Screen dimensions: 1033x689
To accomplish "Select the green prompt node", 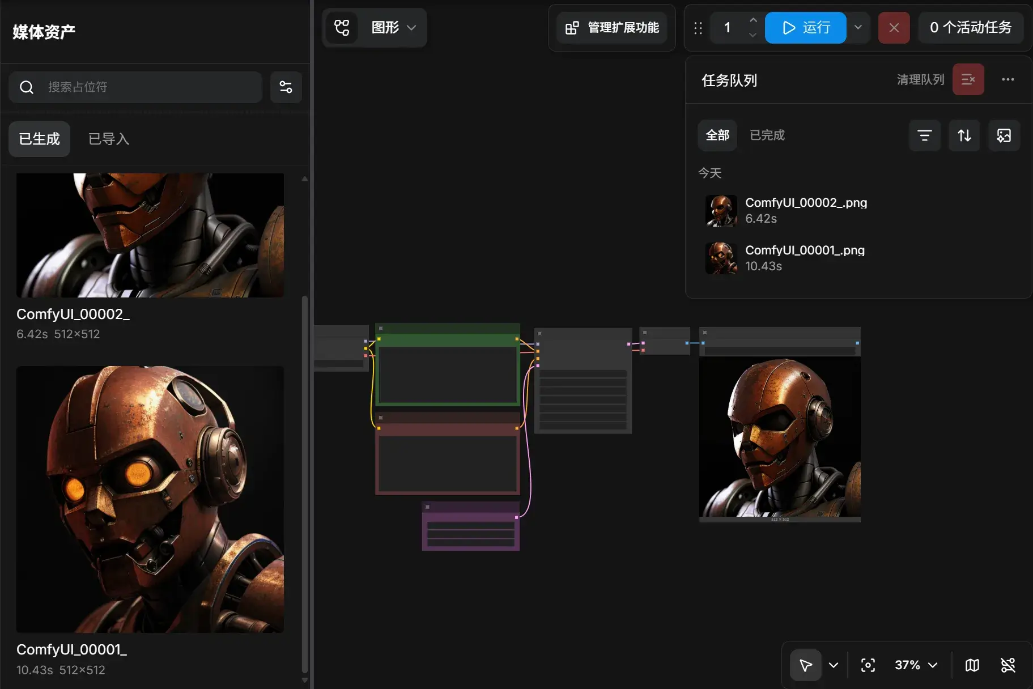I will pos(448,365).
